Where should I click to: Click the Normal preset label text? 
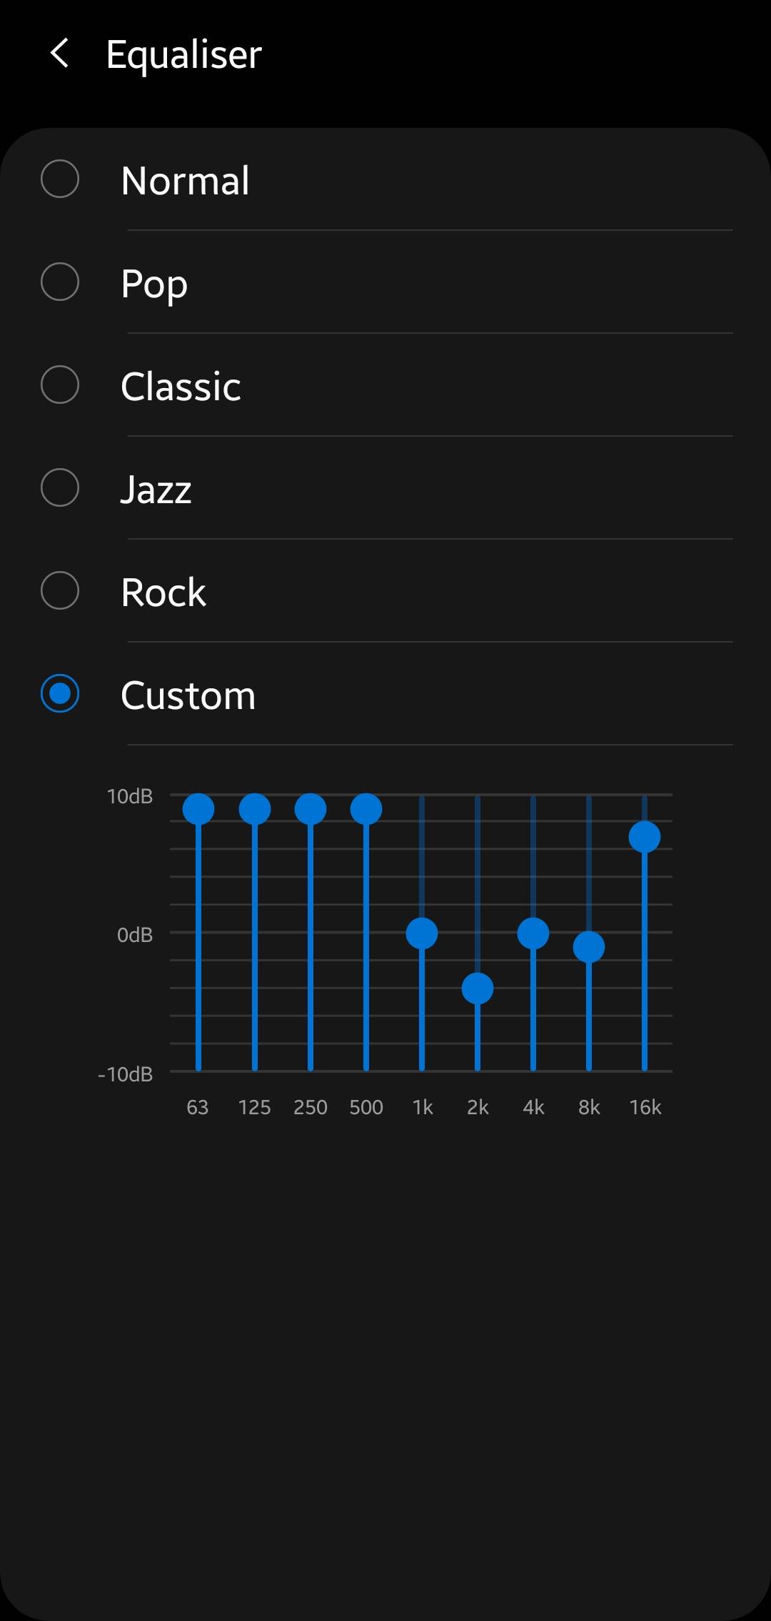point(186,181)
